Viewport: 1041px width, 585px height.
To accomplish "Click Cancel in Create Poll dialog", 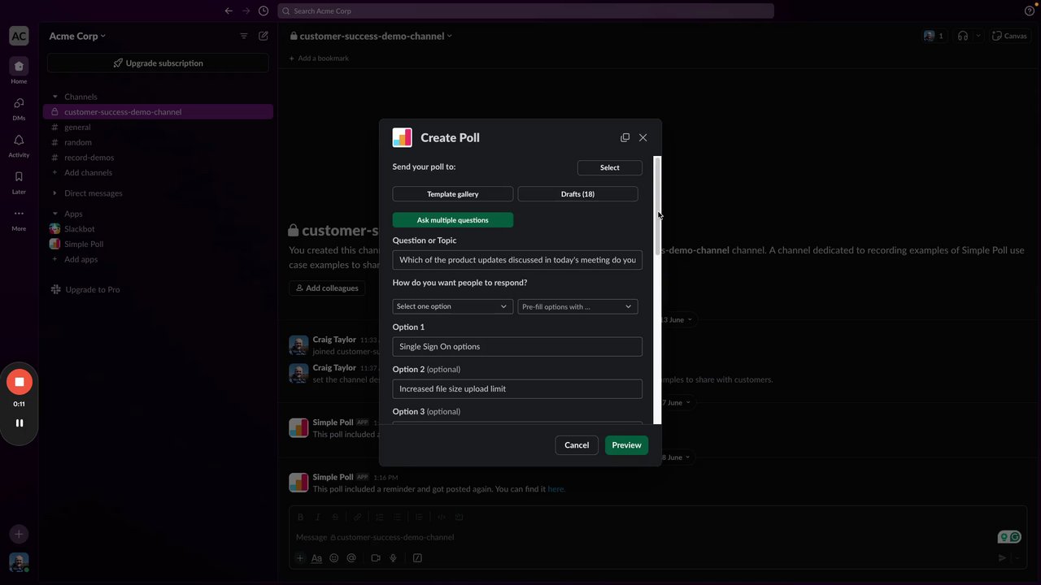I will [x=577, y=445].
